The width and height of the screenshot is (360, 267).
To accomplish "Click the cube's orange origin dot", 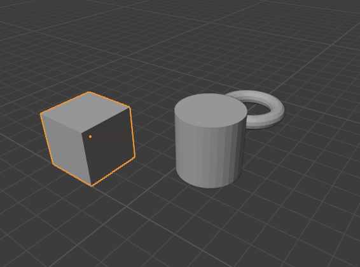I will tap(90, 136).
